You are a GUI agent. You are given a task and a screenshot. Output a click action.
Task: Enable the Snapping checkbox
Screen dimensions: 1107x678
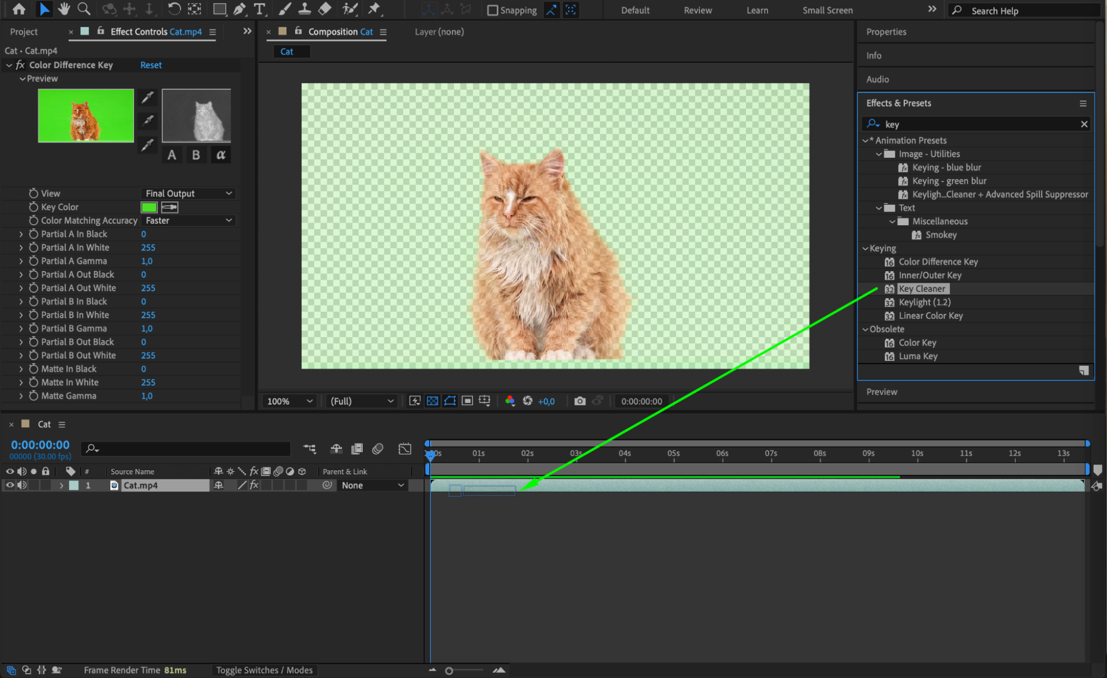(x=492, y=10)
